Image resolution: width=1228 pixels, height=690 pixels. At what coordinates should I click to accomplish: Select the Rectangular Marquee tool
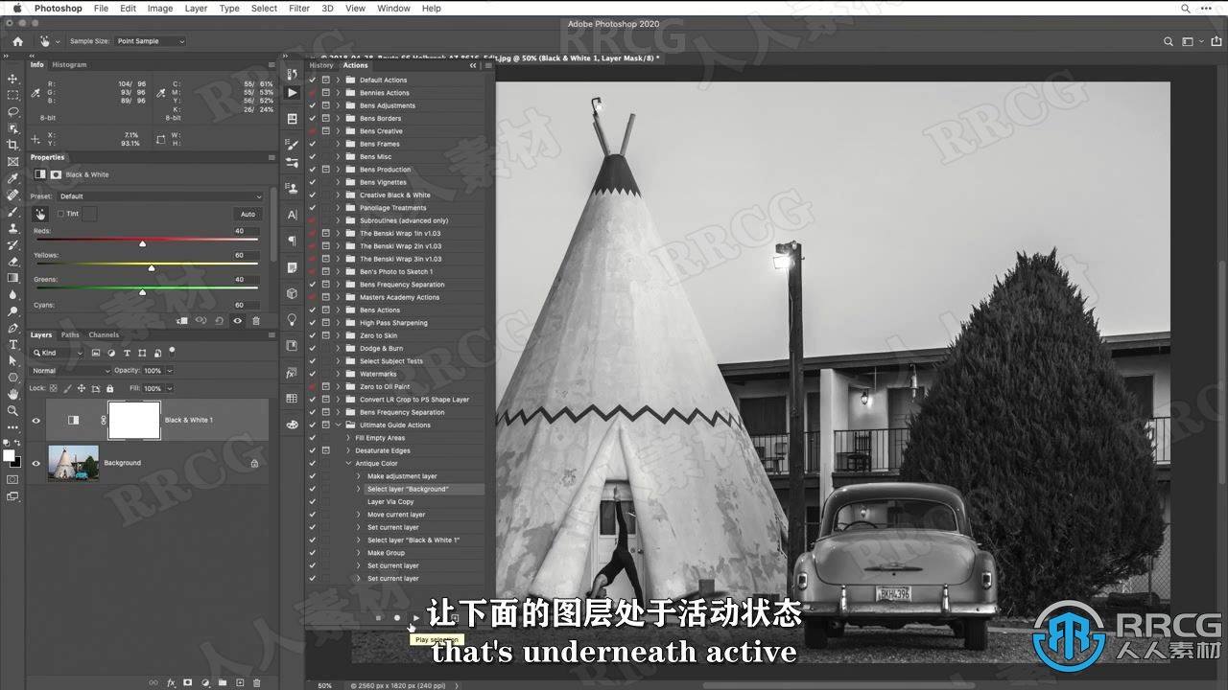point(12,95)
